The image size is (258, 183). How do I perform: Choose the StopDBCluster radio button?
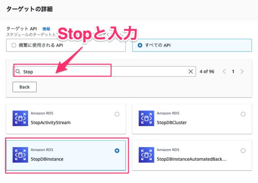(243, 114)
